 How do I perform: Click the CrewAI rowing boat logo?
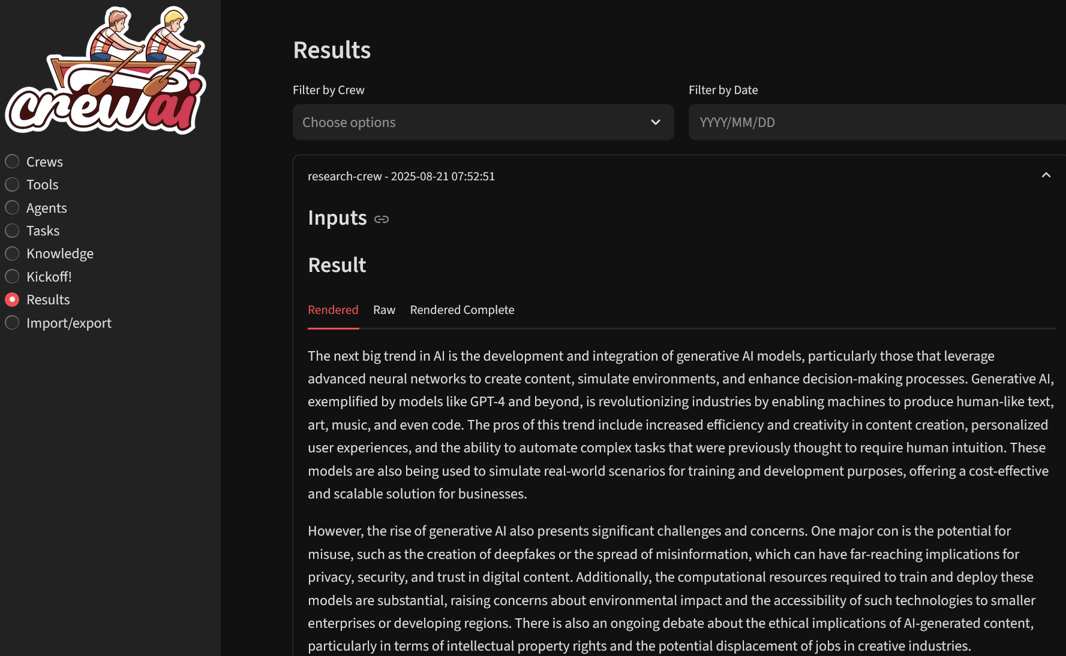(x=106, y=70)
